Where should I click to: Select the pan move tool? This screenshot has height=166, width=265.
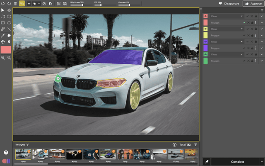click(3, 41)
